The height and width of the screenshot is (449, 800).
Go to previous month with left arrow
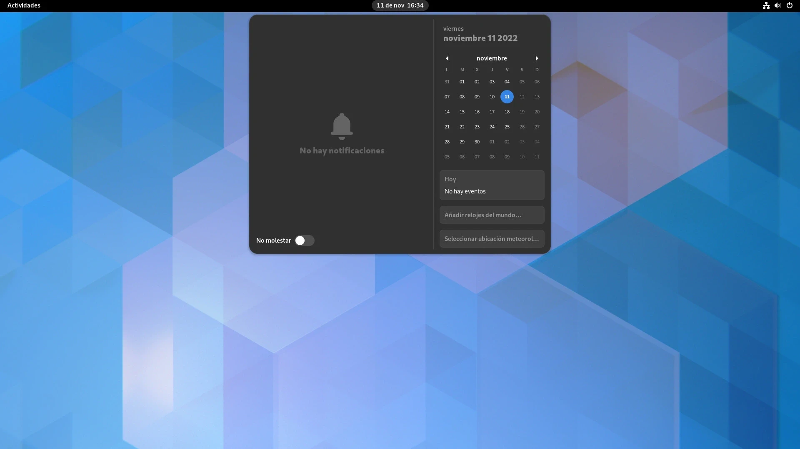click(447, 58)
